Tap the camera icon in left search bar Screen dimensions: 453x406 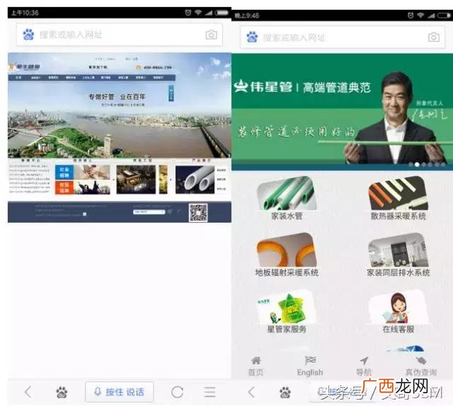point(211,35)
